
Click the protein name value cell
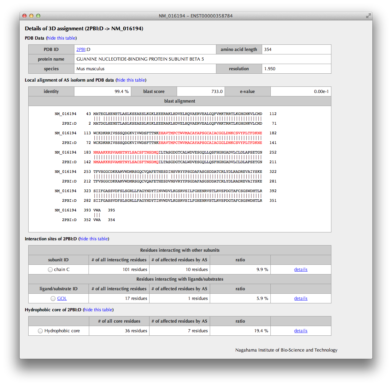[203, 59]
